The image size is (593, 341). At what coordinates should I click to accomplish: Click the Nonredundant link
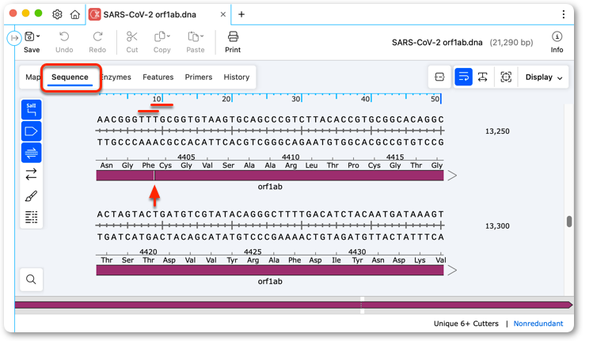(x=538, y=324)
